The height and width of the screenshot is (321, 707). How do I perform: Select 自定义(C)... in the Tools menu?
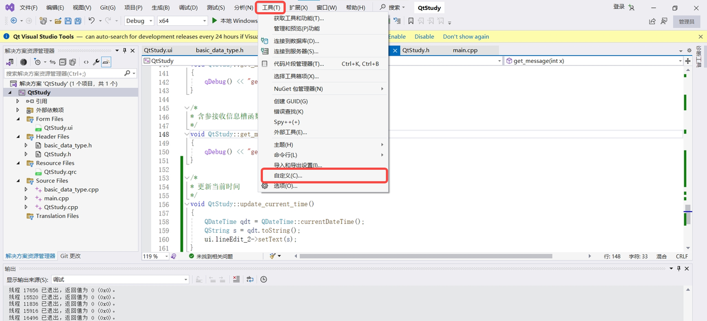[288, 175]
